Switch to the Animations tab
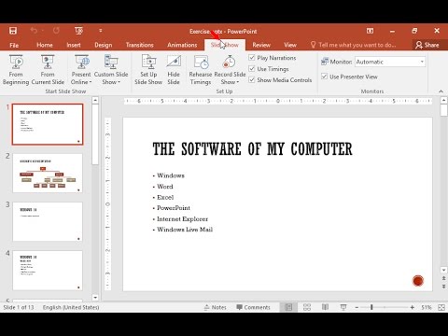Screen dimensions: 448x336 [x=182, y=45]
